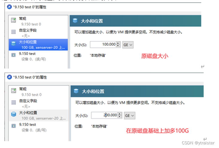Select 大小和位置 tab in upper properties window
219x148 pixels.
coord(38,45)
